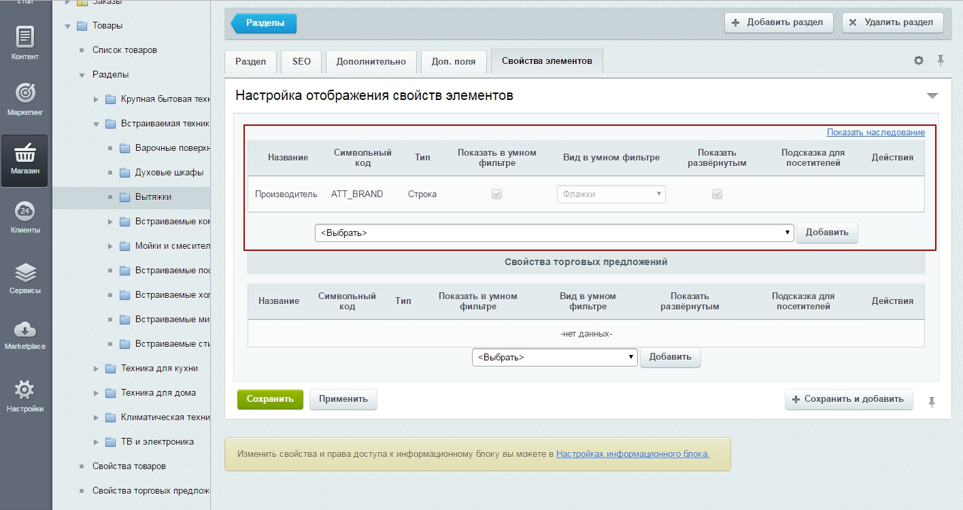Click folder icon of Духовые шкафы
The image size is (963, 510).
pos(124,173)
